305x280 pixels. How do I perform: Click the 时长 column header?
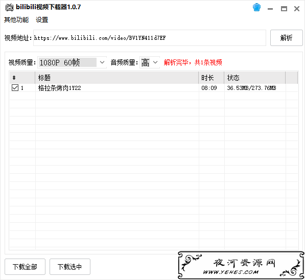[x=211, y=78]
